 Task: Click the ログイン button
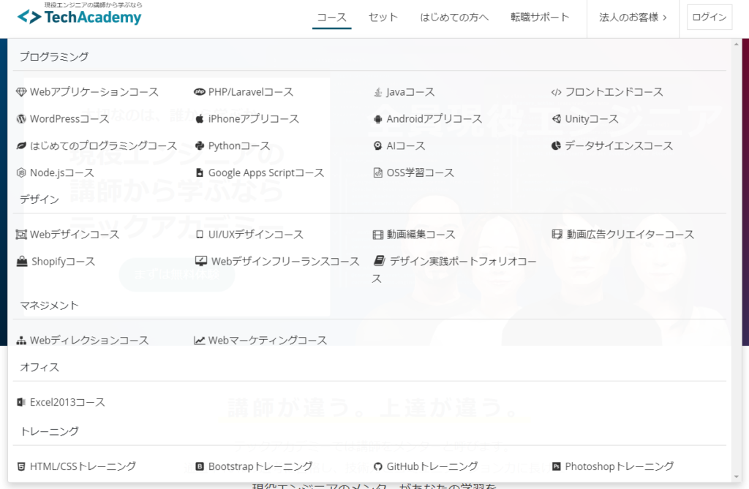(x=708, y=18)
